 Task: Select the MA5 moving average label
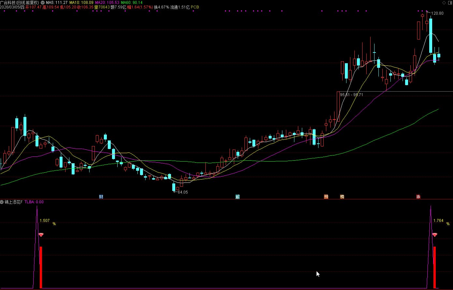tap(57, 2)
